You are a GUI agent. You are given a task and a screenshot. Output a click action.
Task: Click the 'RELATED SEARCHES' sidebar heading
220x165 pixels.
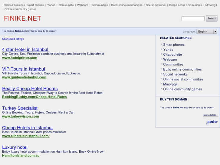[176, 38]
